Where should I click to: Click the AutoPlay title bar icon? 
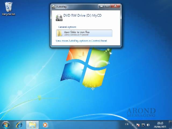click(x=53, y=7)
